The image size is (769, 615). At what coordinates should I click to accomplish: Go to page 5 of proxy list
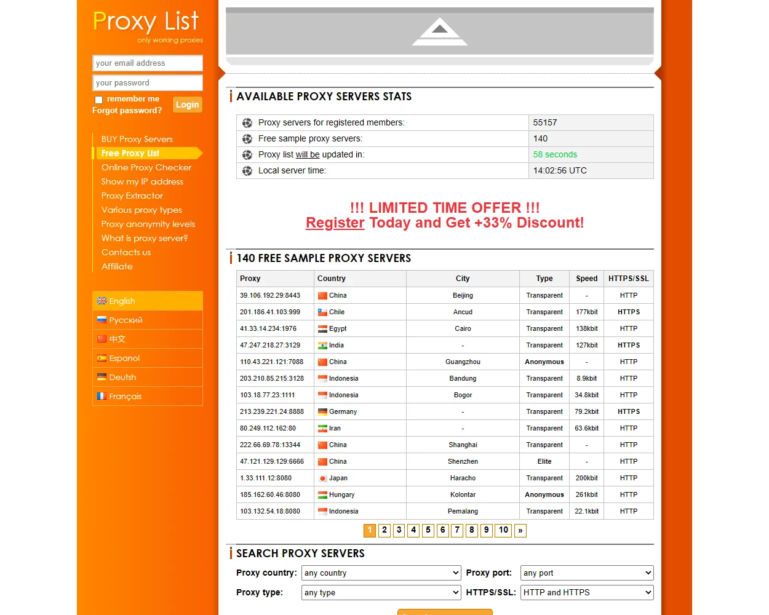pos(428,530)
